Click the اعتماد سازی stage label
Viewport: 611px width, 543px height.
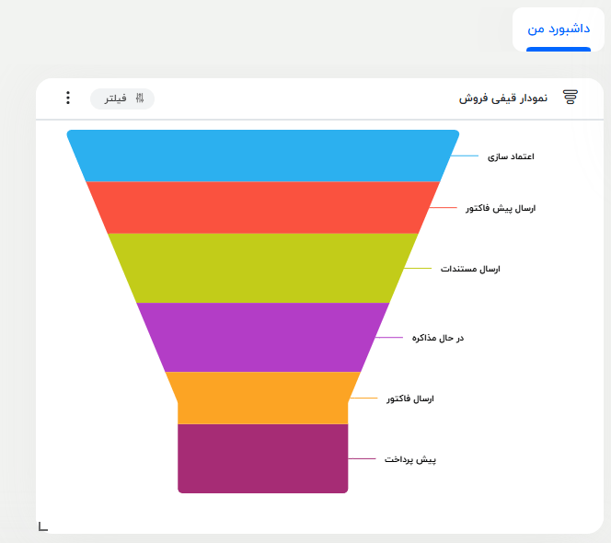point(511,156)
